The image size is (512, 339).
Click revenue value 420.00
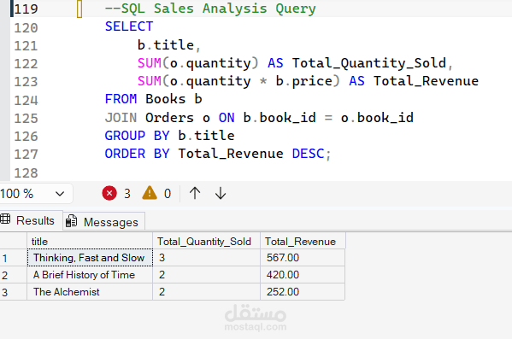pyautogui.click(x=303, y=275)
